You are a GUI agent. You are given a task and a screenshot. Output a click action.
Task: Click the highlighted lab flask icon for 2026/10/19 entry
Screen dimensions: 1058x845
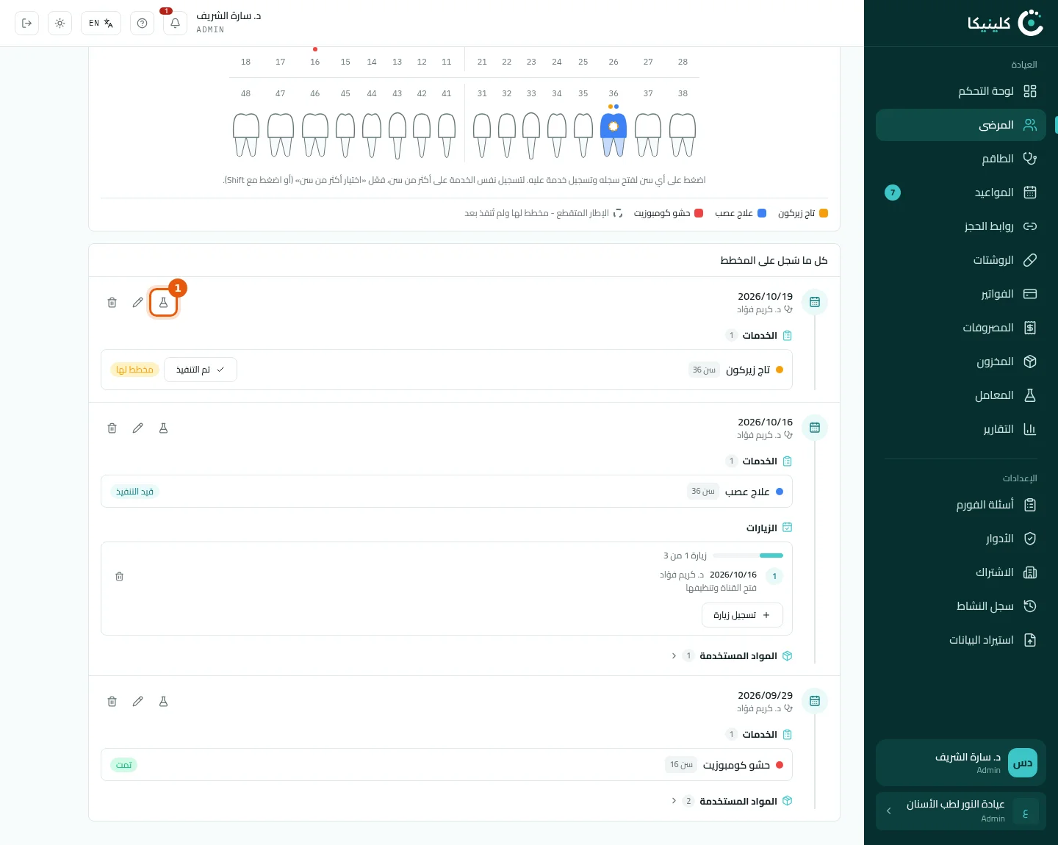point(163,303)
